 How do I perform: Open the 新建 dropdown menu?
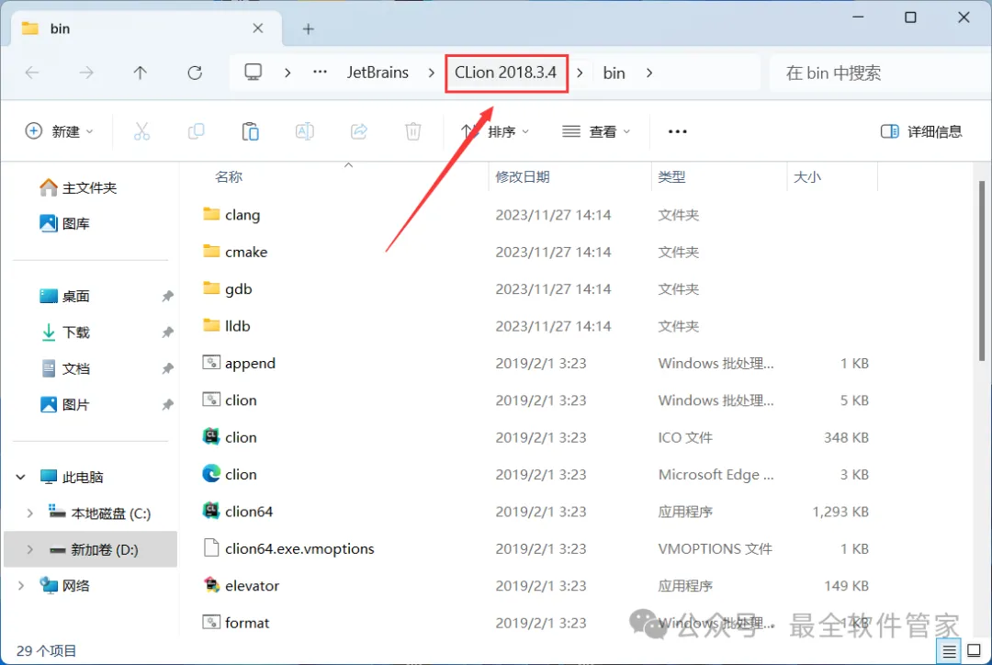(59, 131)
